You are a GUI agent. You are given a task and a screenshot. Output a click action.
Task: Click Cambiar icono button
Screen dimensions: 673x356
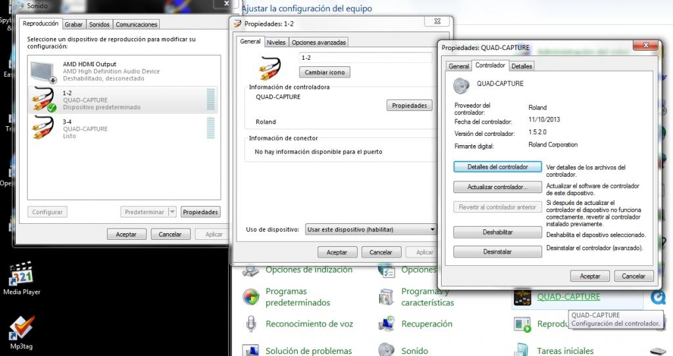tap(325, 72)
